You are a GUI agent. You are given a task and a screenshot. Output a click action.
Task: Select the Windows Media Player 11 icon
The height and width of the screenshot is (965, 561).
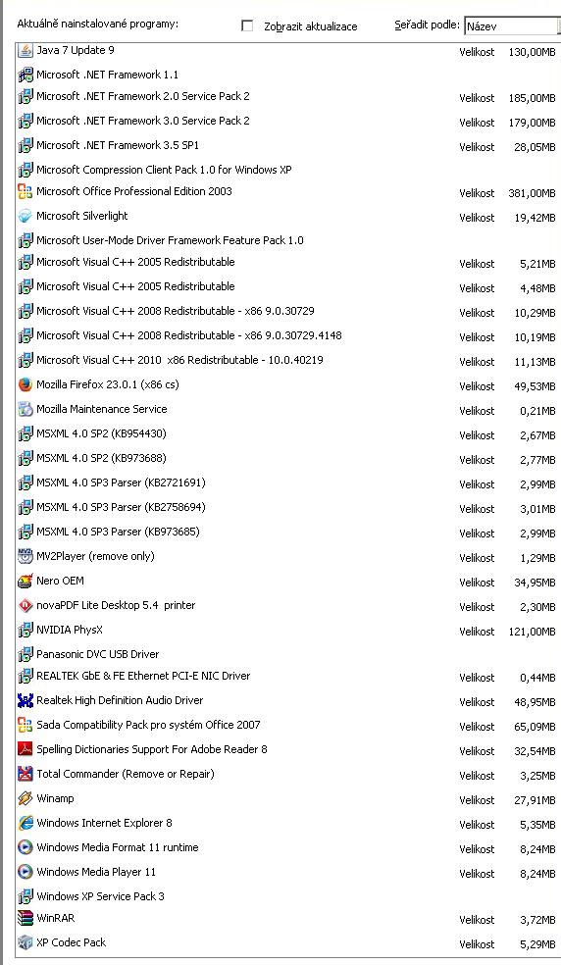(25, 872)
